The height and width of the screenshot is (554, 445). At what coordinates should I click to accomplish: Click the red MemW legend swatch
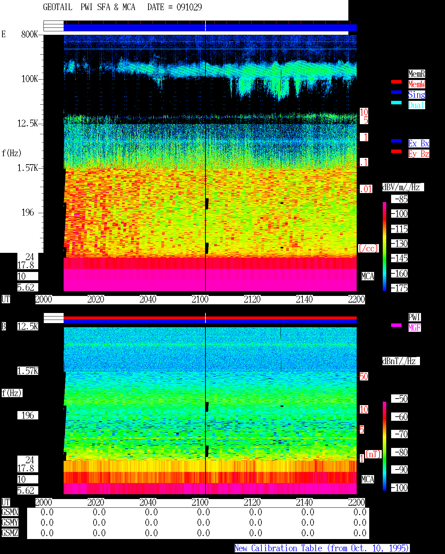click(x=396, y=82)
